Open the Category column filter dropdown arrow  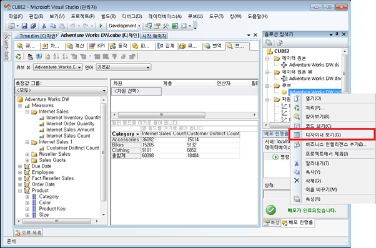point(137,134)
